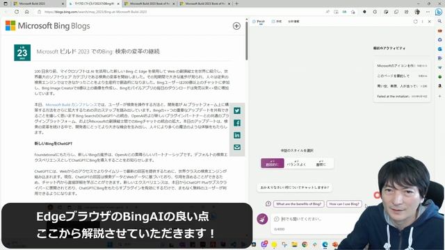Reload the page with the refresh icon
445x250 pixels.
(17, 12)
